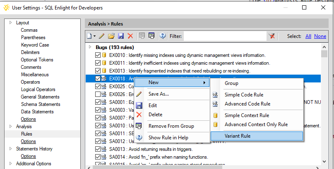
Task: Toggle the SA0001 rule checkbox
Action: (98, 102)
